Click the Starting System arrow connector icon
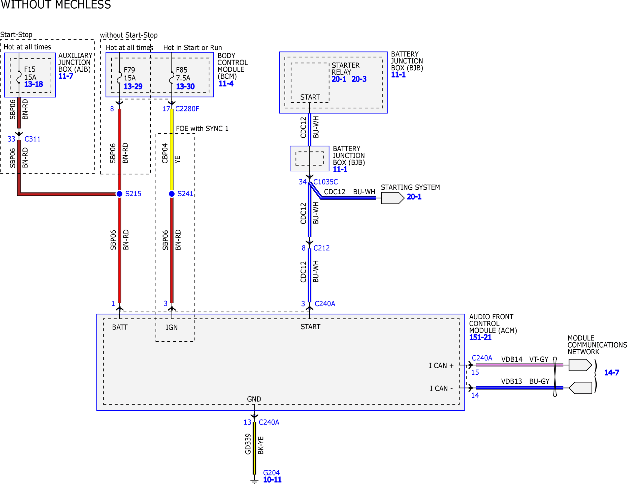Image resolution: width=627 pixels, height=484 pixels. pos(392,198)
